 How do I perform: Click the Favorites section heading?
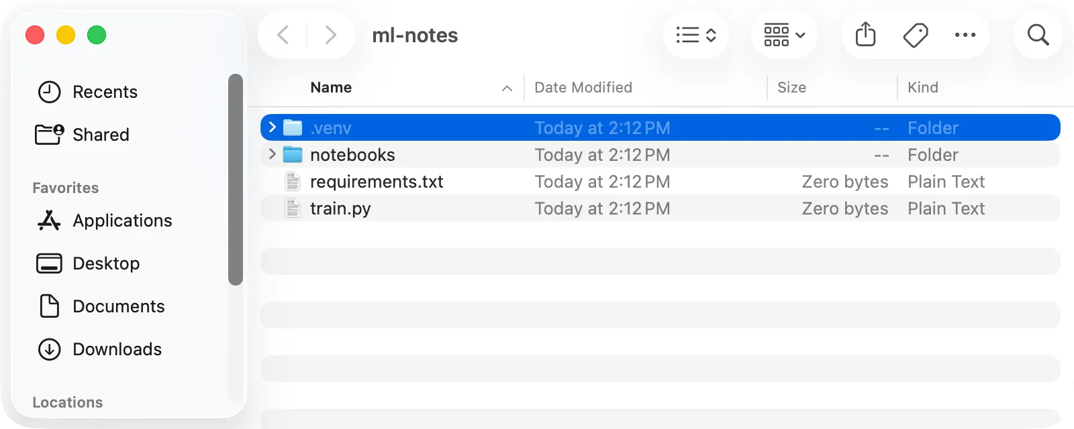click(x=65, y=188)
